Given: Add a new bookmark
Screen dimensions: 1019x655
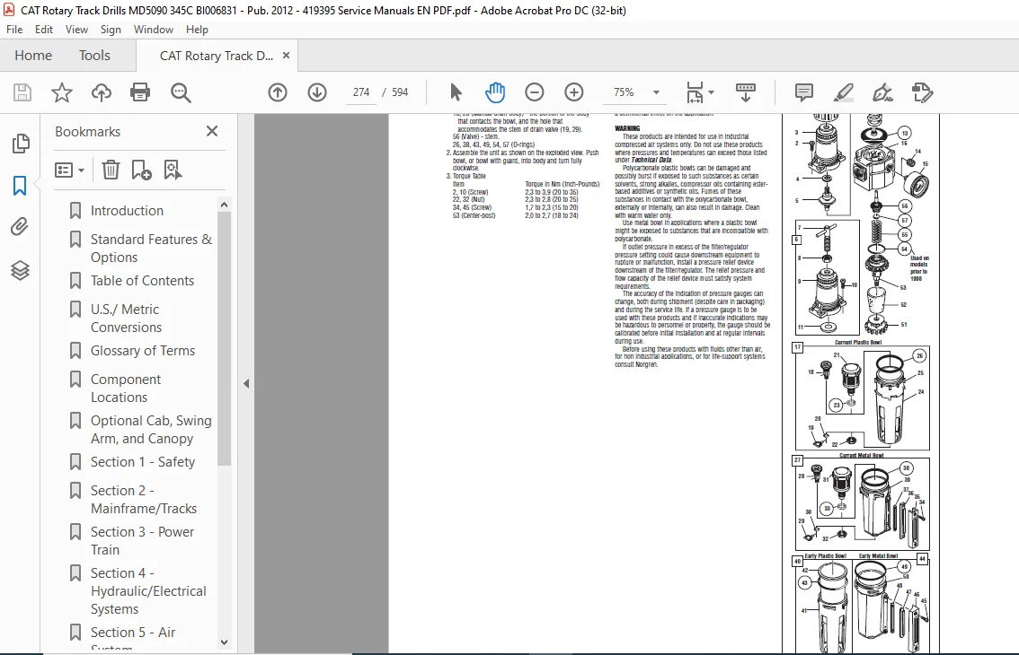Looking at the screenshot, I should pyautogui.click(x=141, y=170).
